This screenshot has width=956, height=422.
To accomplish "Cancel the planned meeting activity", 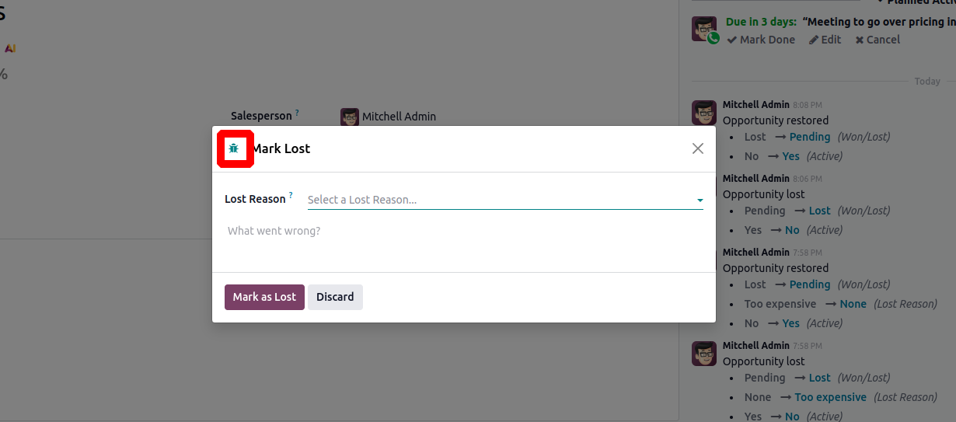I will (x=877, y=40).
